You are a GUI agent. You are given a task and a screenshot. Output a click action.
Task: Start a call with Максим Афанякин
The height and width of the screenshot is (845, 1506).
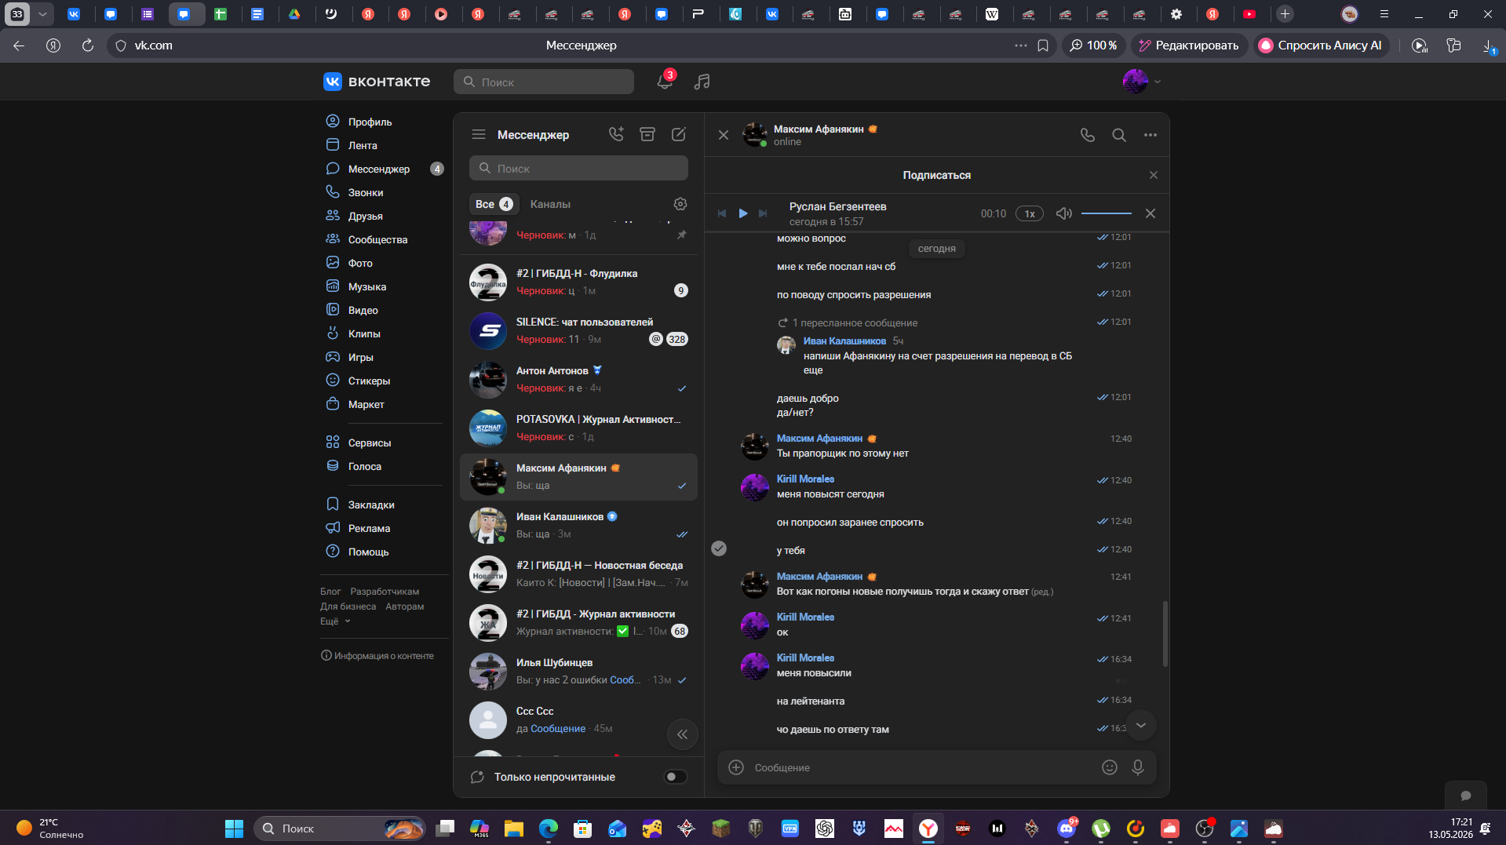click(1087, 135)
